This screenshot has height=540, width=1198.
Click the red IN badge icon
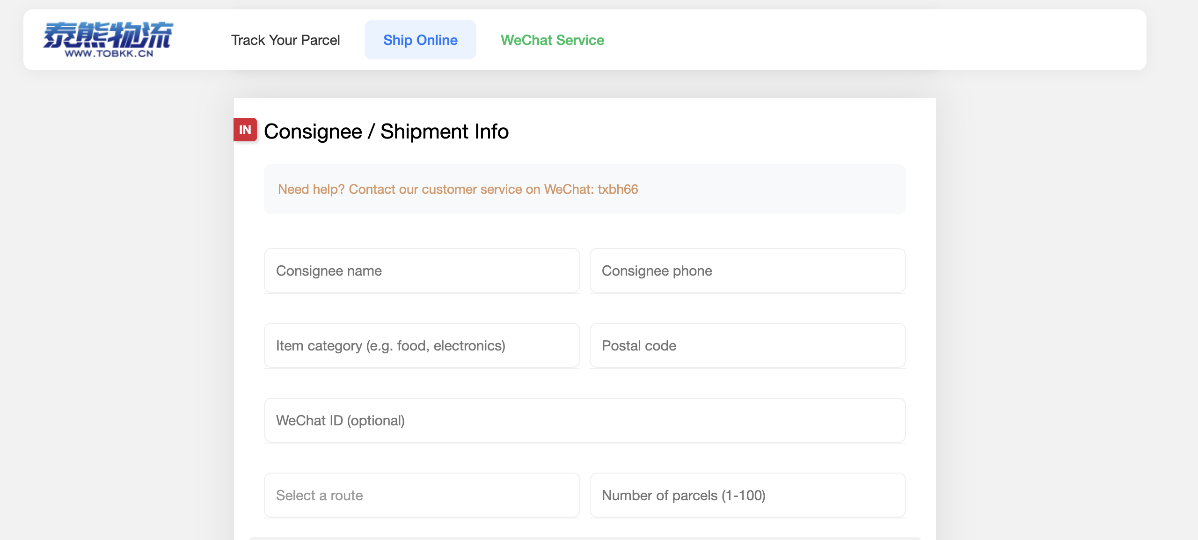[x=245, y=130]
